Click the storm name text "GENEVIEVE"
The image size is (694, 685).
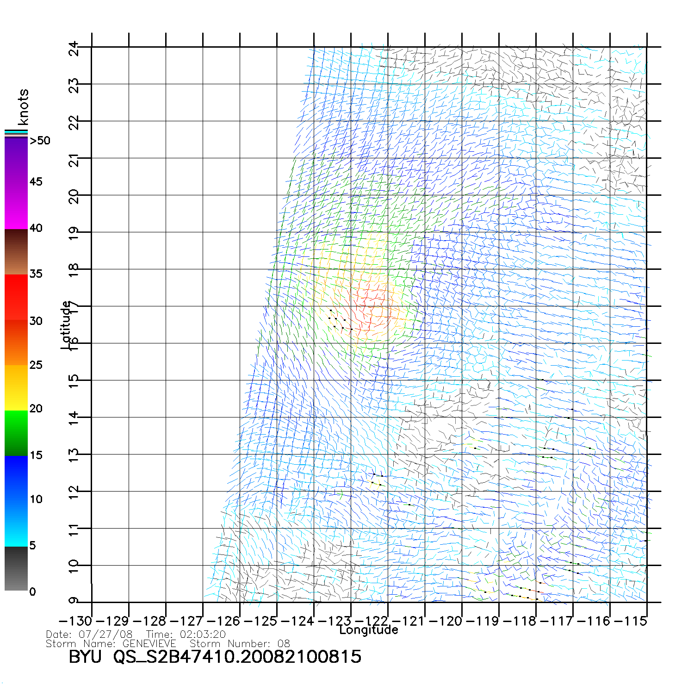click(x=149, y=644)
